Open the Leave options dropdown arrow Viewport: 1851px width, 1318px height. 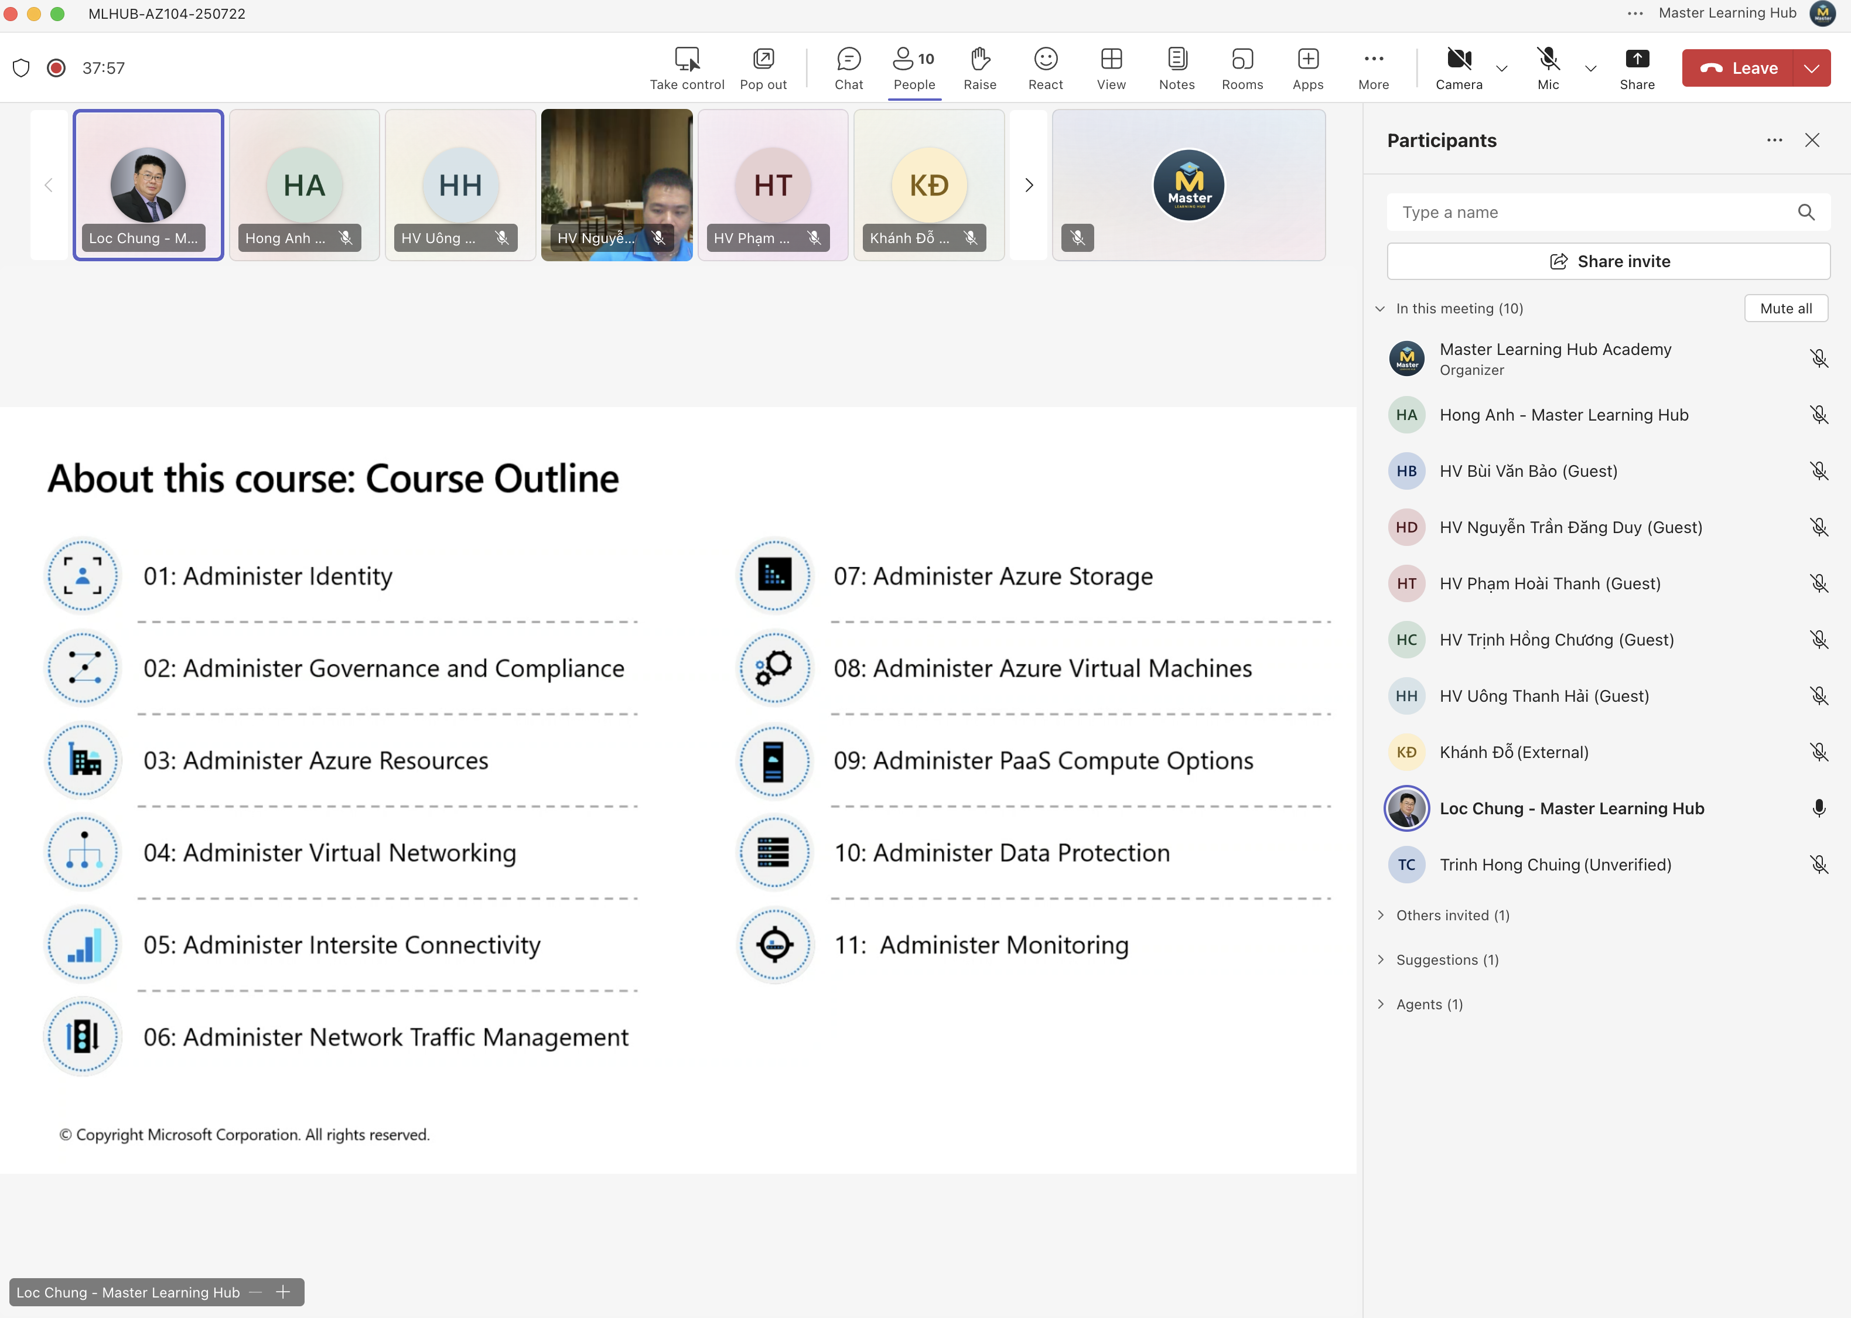pyautogui.click(x=1811, y=68)
